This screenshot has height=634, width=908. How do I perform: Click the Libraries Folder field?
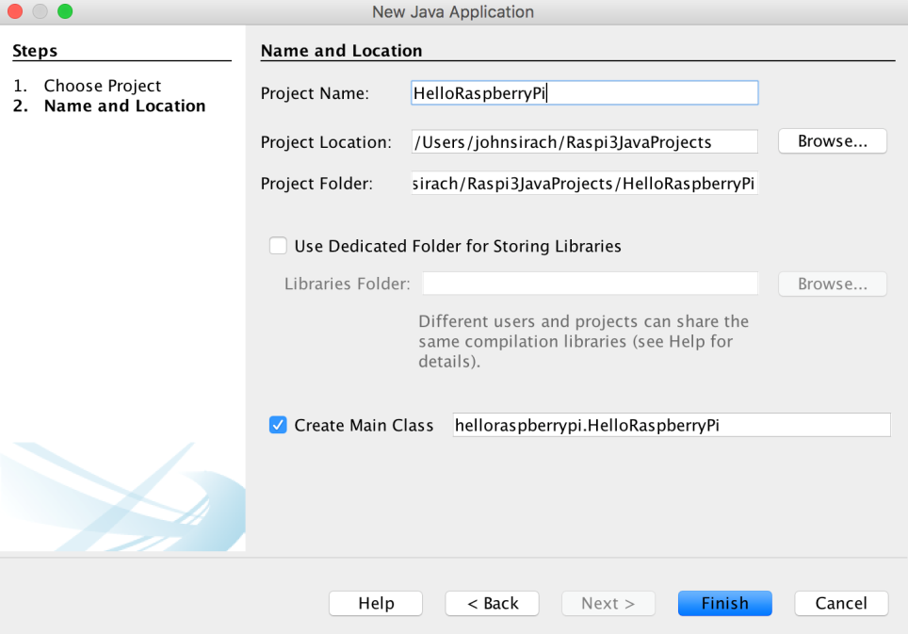pyautogui.click(x=590, y=284)
